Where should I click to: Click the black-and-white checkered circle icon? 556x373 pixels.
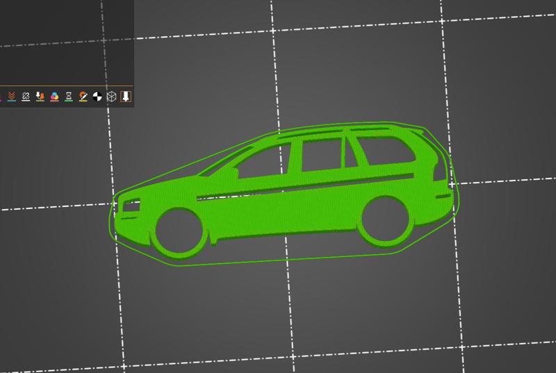[x=97, y=97]
